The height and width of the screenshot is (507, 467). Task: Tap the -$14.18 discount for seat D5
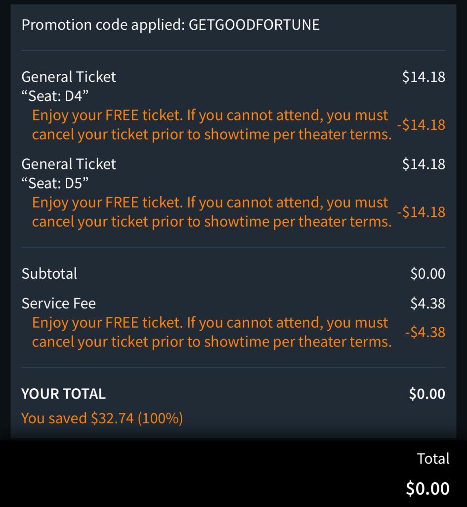coord(421,212)
